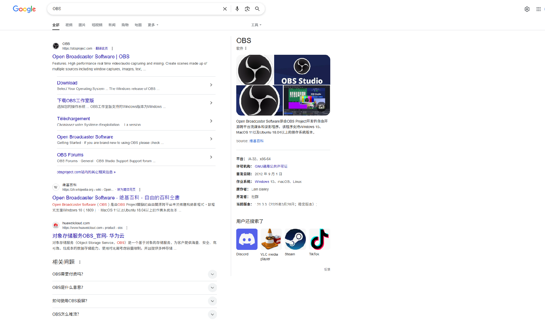Open Wikipedia Open Broadcaster Software result title
The height and width of the screenshot is (321, 545).
click(x=116, y=198)
